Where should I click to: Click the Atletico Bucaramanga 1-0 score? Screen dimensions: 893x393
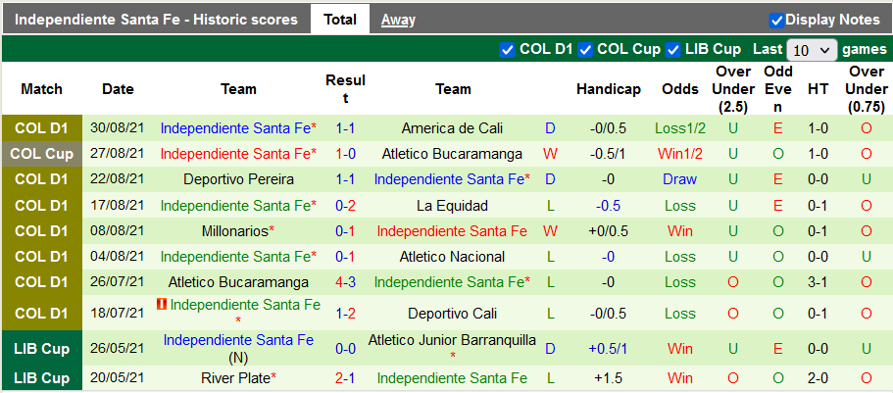(x=345, y=154)
